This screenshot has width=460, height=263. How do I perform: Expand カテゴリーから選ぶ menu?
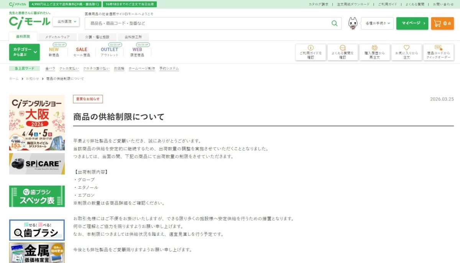tap(25, 52)
